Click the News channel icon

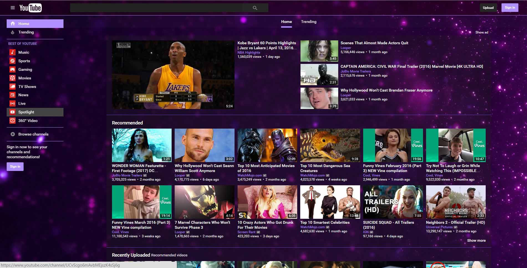coord(12,95)
